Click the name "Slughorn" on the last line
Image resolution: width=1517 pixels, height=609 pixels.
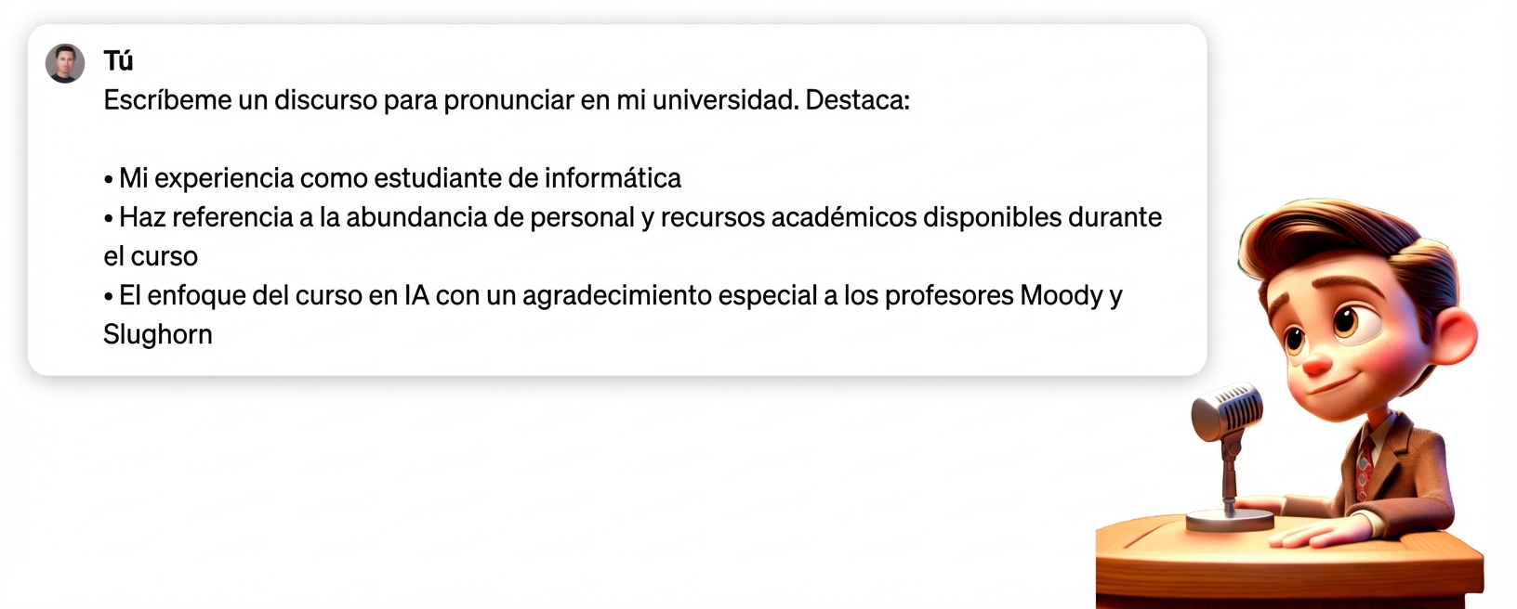tap(158, 334)
